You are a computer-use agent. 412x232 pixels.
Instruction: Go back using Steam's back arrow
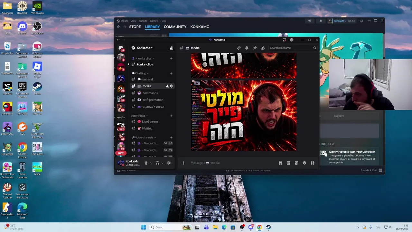click(x=118, y=27)
